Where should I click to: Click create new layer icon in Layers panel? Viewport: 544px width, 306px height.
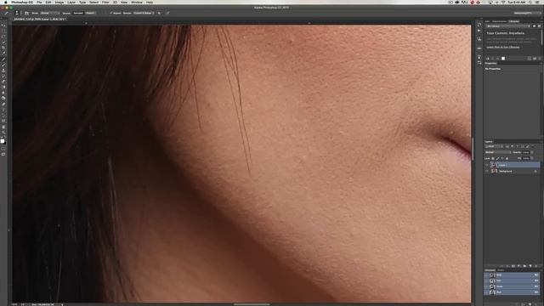click(530, 266)
